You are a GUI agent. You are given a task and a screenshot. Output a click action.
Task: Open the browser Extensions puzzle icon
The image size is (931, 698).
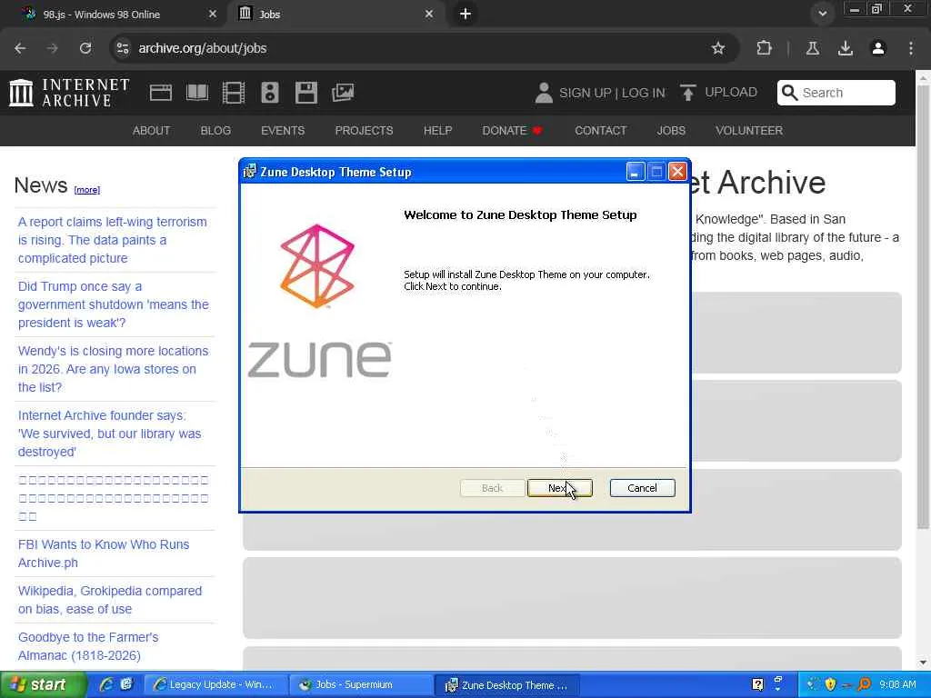coord(764,48)
